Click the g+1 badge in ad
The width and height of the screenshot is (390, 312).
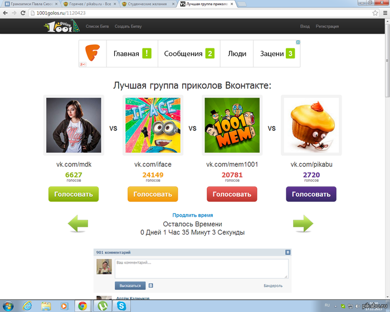(83, 65)
